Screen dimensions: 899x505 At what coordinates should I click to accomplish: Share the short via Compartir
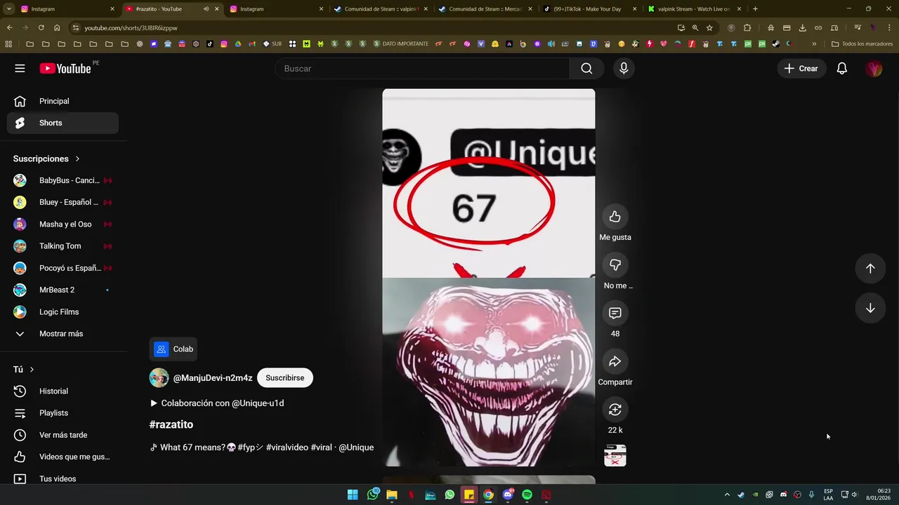click(615, 362)
